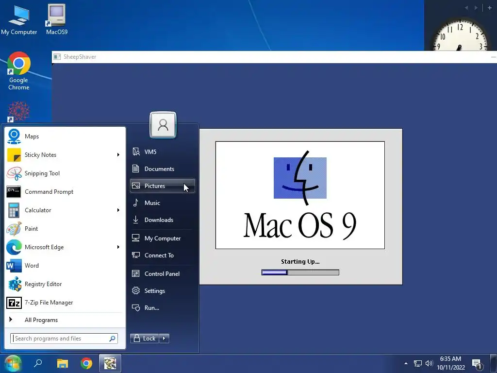The width and height of the screenshot is (497, 373).
Task: Click the Mac OS 9 startup progress bar
Action: tap(300, 272)
